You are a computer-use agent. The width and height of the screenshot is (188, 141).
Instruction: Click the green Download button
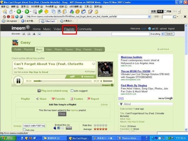88,77
